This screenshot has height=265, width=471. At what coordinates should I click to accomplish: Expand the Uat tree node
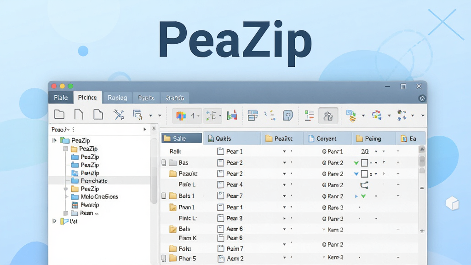54,221
